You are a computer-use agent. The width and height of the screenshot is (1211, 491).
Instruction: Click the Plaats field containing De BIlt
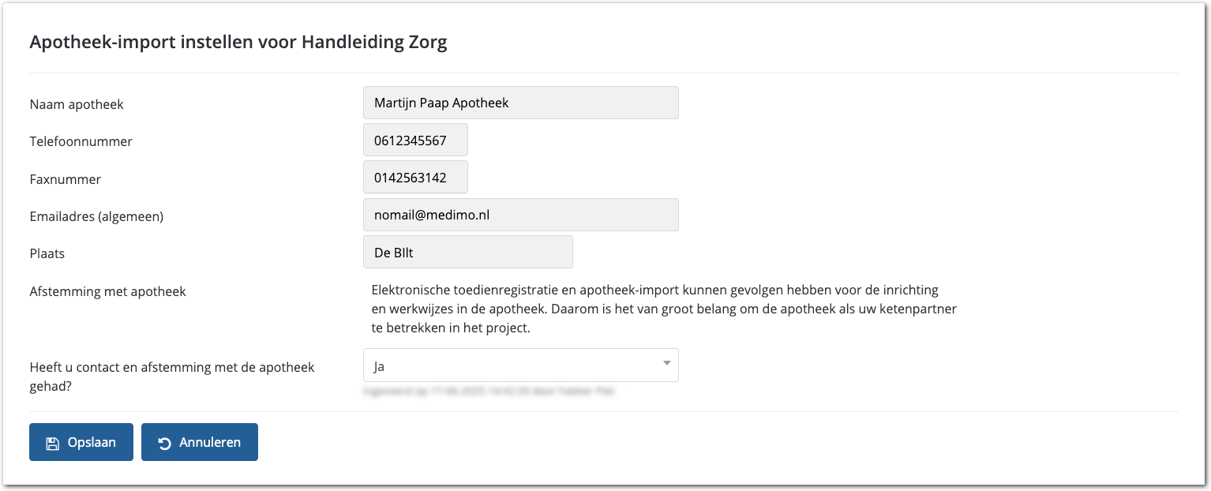tap(467, 253)
